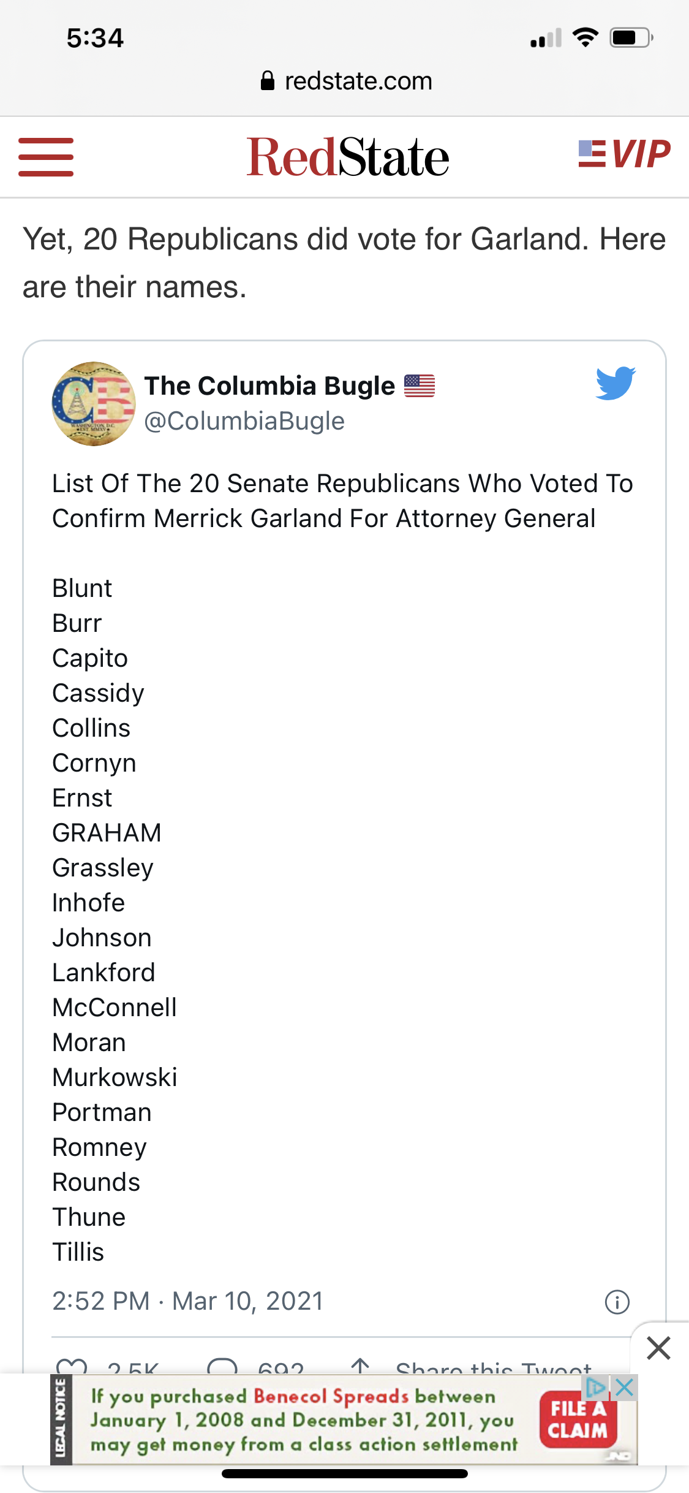The image size is (689, 1493).
Task: Open the VIP section
Action: [x=624, y=153]
